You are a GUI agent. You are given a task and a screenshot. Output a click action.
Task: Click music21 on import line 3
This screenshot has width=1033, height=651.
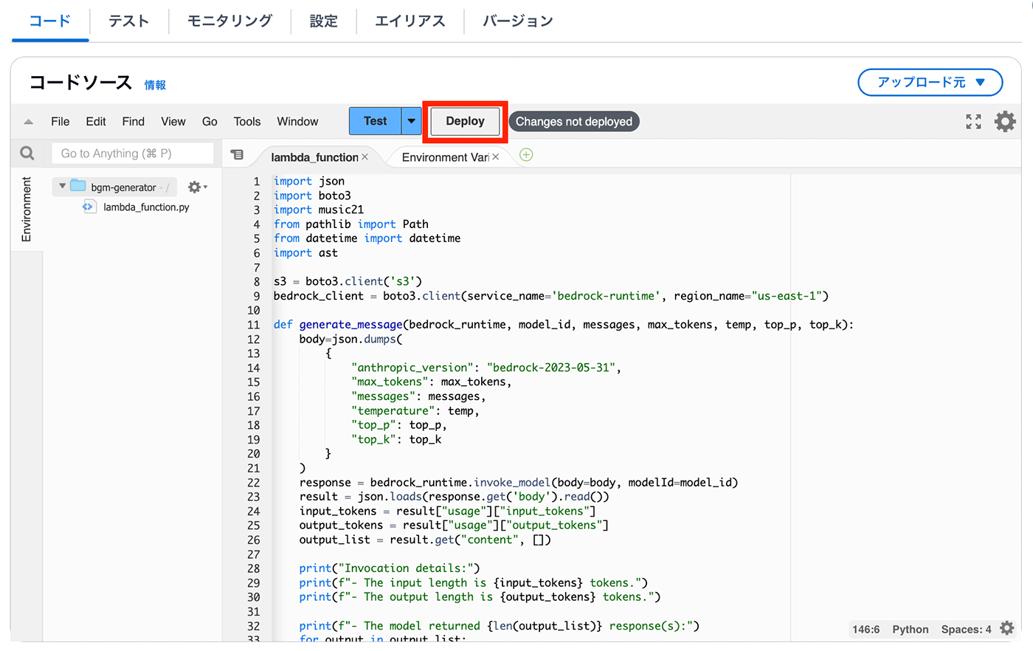[341, 210]
